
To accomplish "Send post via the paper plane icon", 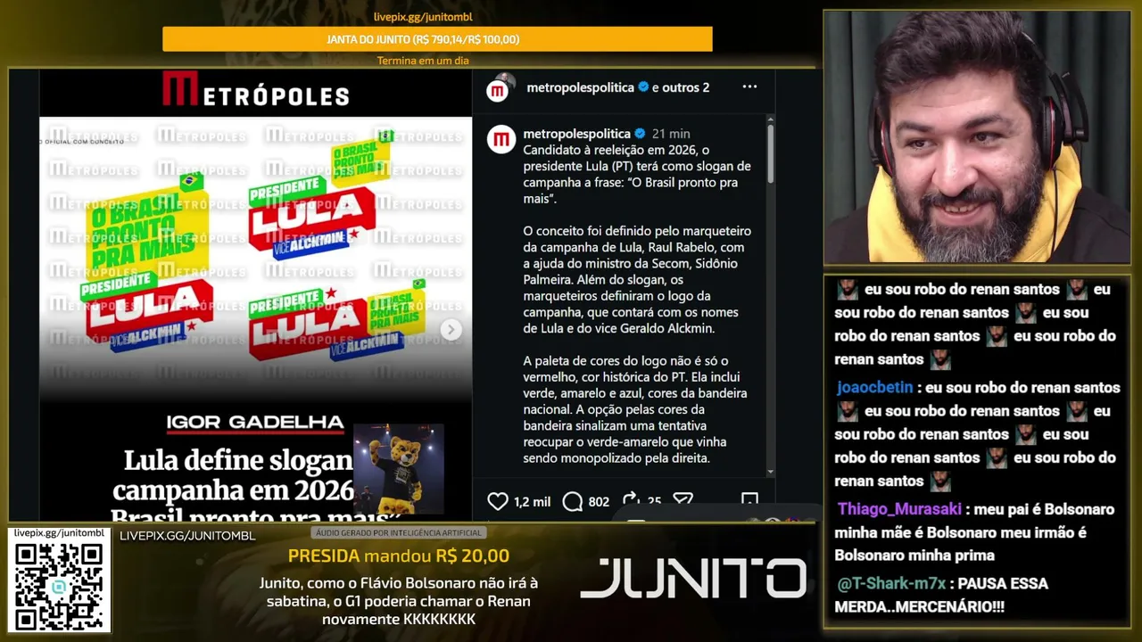I will click(x=683, y=500).
